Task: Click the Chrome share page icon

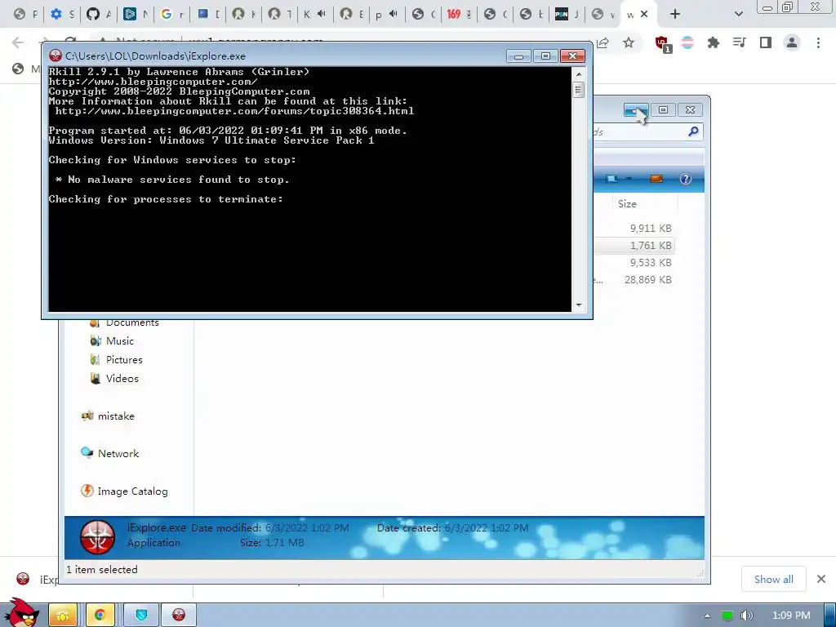Action: (603, 42)
